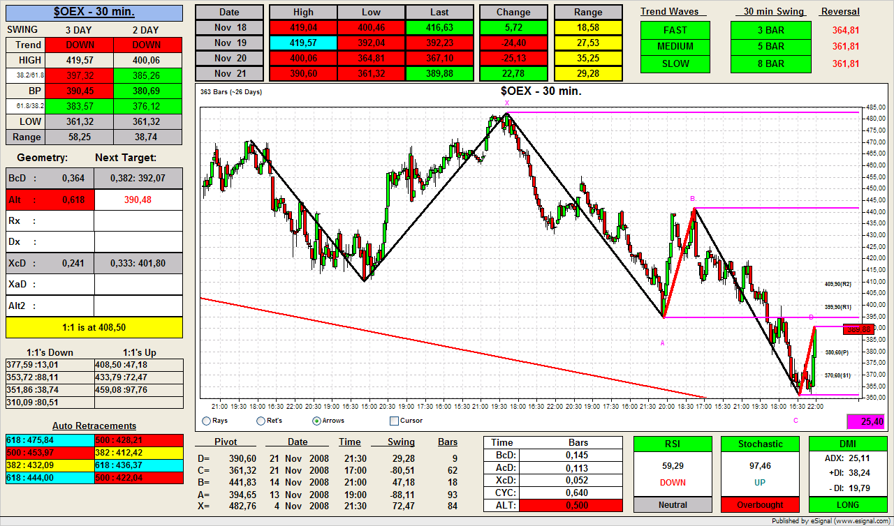Image resolution: width=894 pixels, height=526 pixels.
Task: Click the $OEX - 30 min. title header
Action: click(94, 12)
